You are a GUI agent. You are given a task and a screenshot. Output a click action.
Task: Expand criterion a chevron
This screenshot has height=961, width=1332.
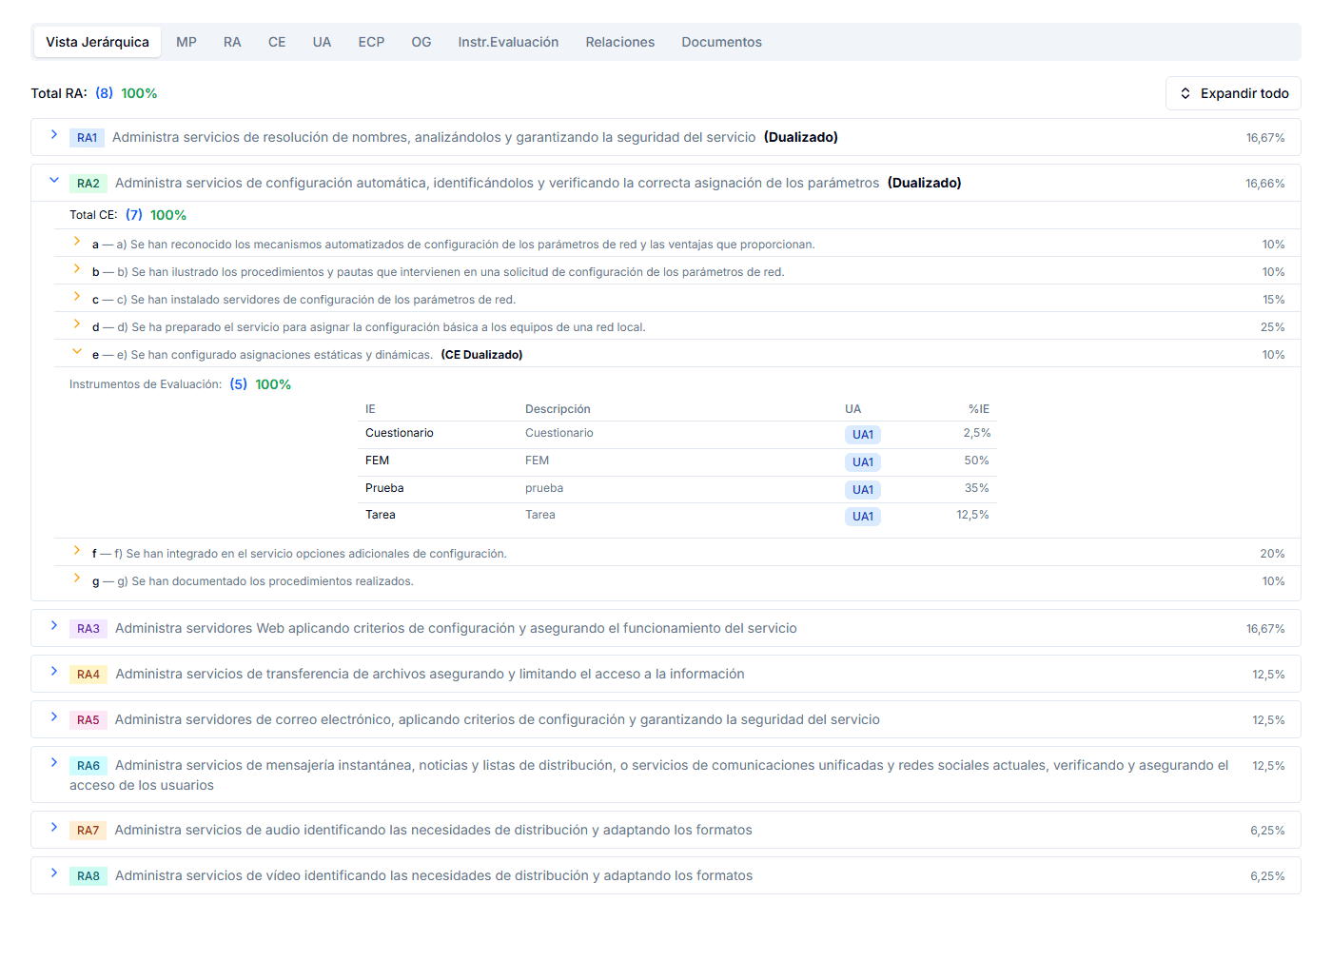[x=77, y=242]
